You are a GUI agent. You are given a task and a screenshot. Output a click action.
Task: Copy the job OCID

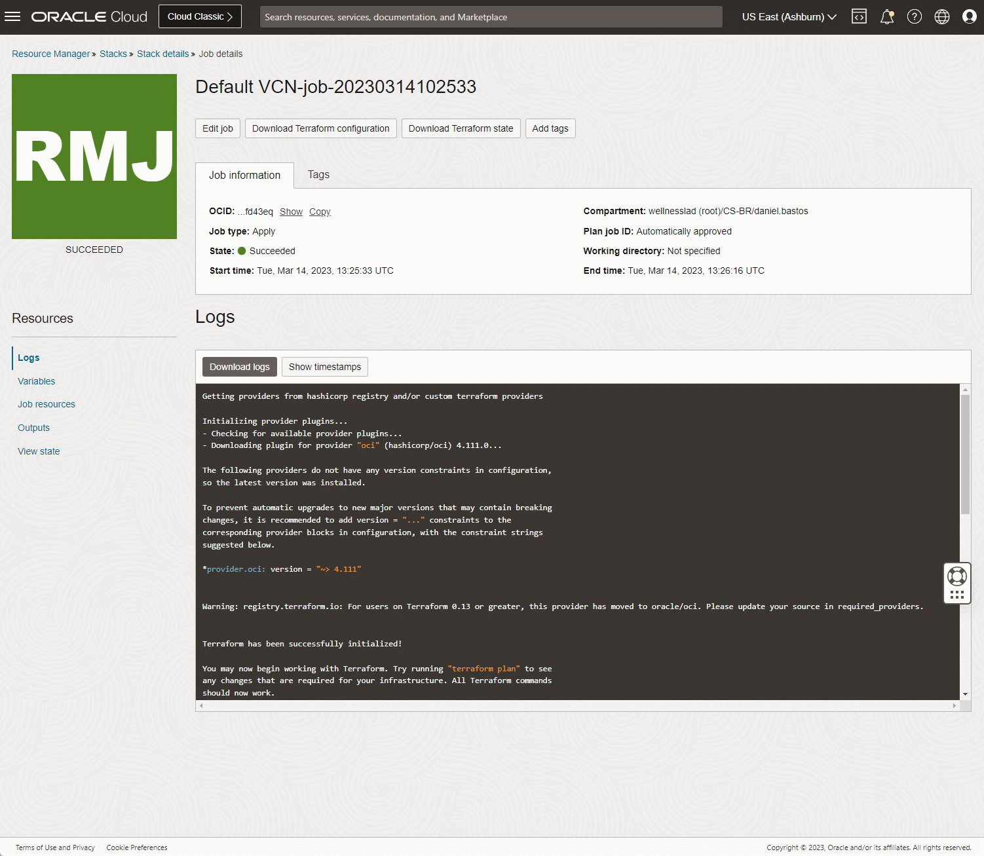[320, 212]
